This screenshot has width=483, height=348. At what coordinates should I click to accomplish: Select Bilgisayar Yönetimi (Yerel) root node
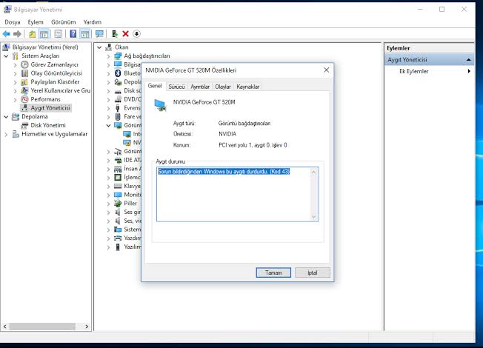[45, 47]
